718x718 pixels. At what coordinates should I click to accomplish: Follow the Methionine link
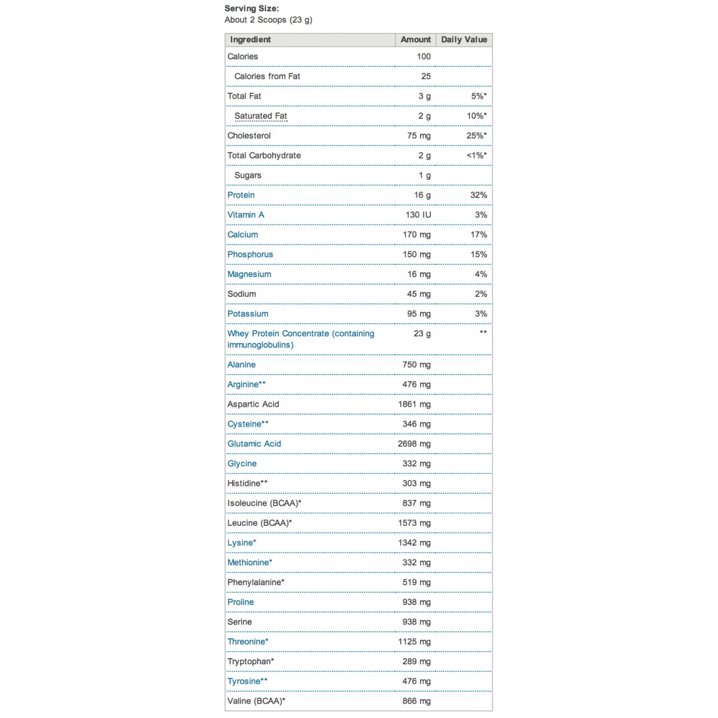[x=248, y=562]
